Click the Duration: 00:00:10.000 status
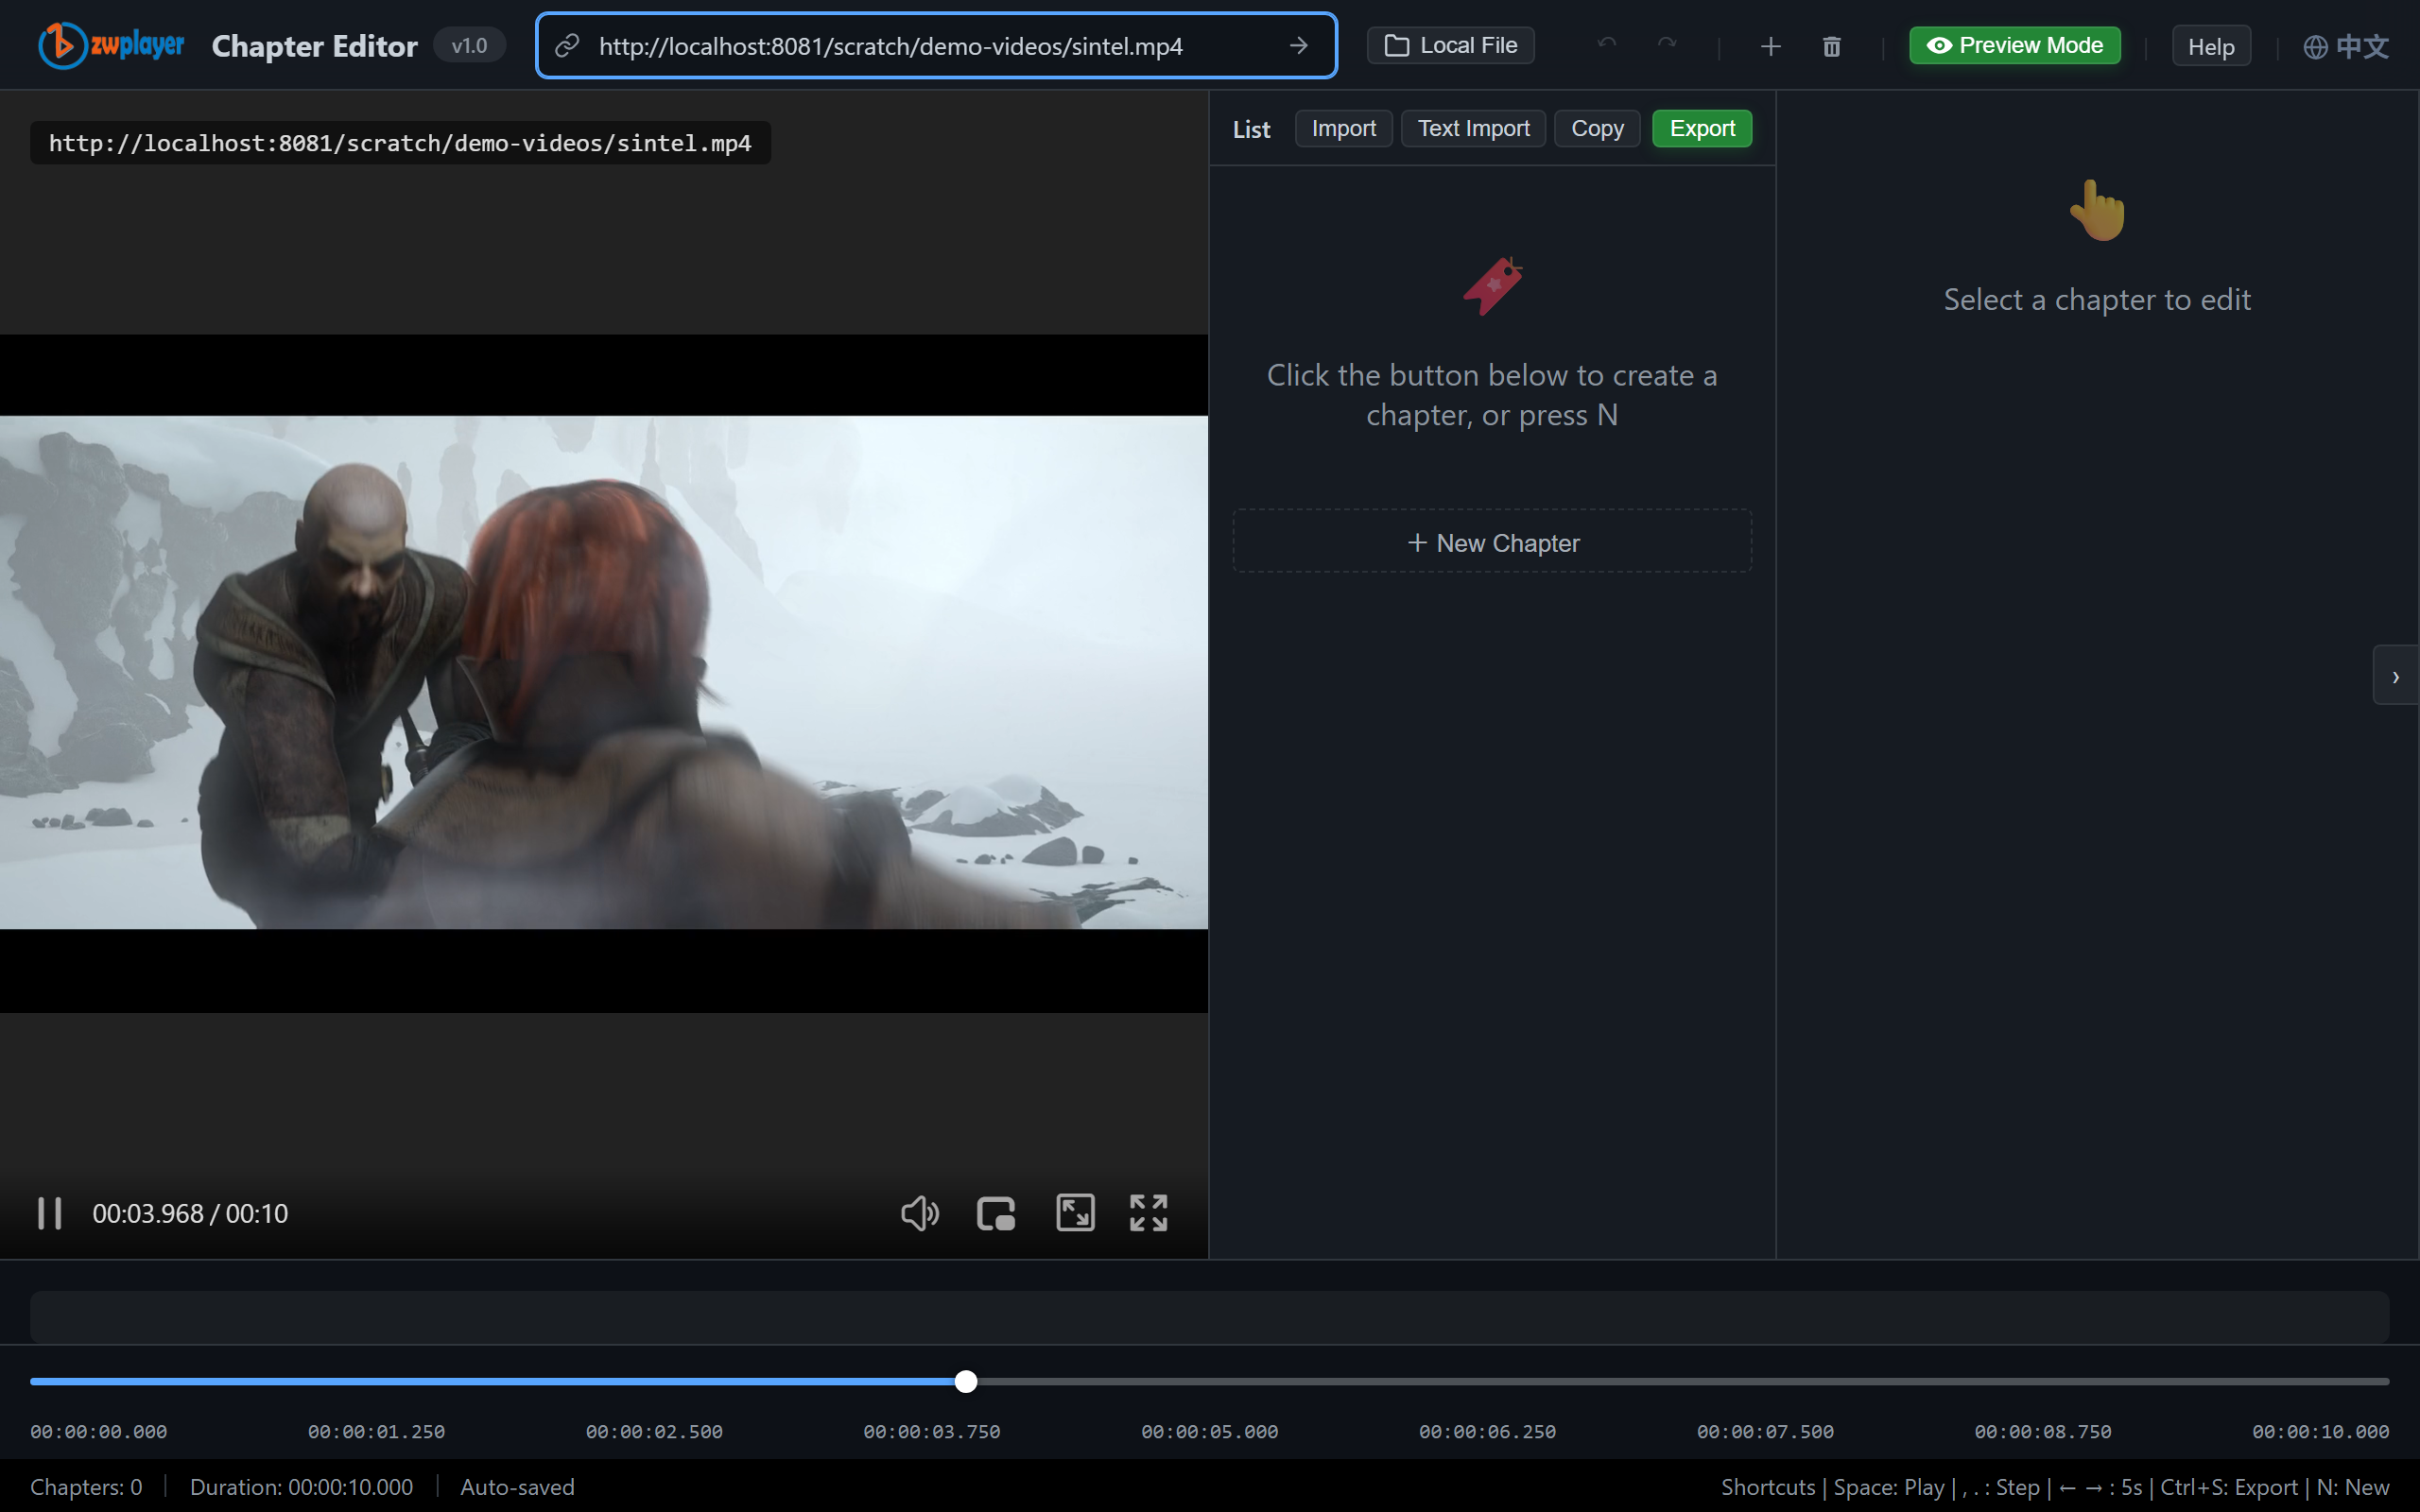 301,1487
